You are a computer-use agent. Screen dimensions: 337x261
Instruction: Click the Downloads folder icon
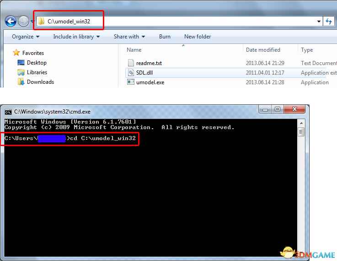pyautogui.click(x=21, y=82)
